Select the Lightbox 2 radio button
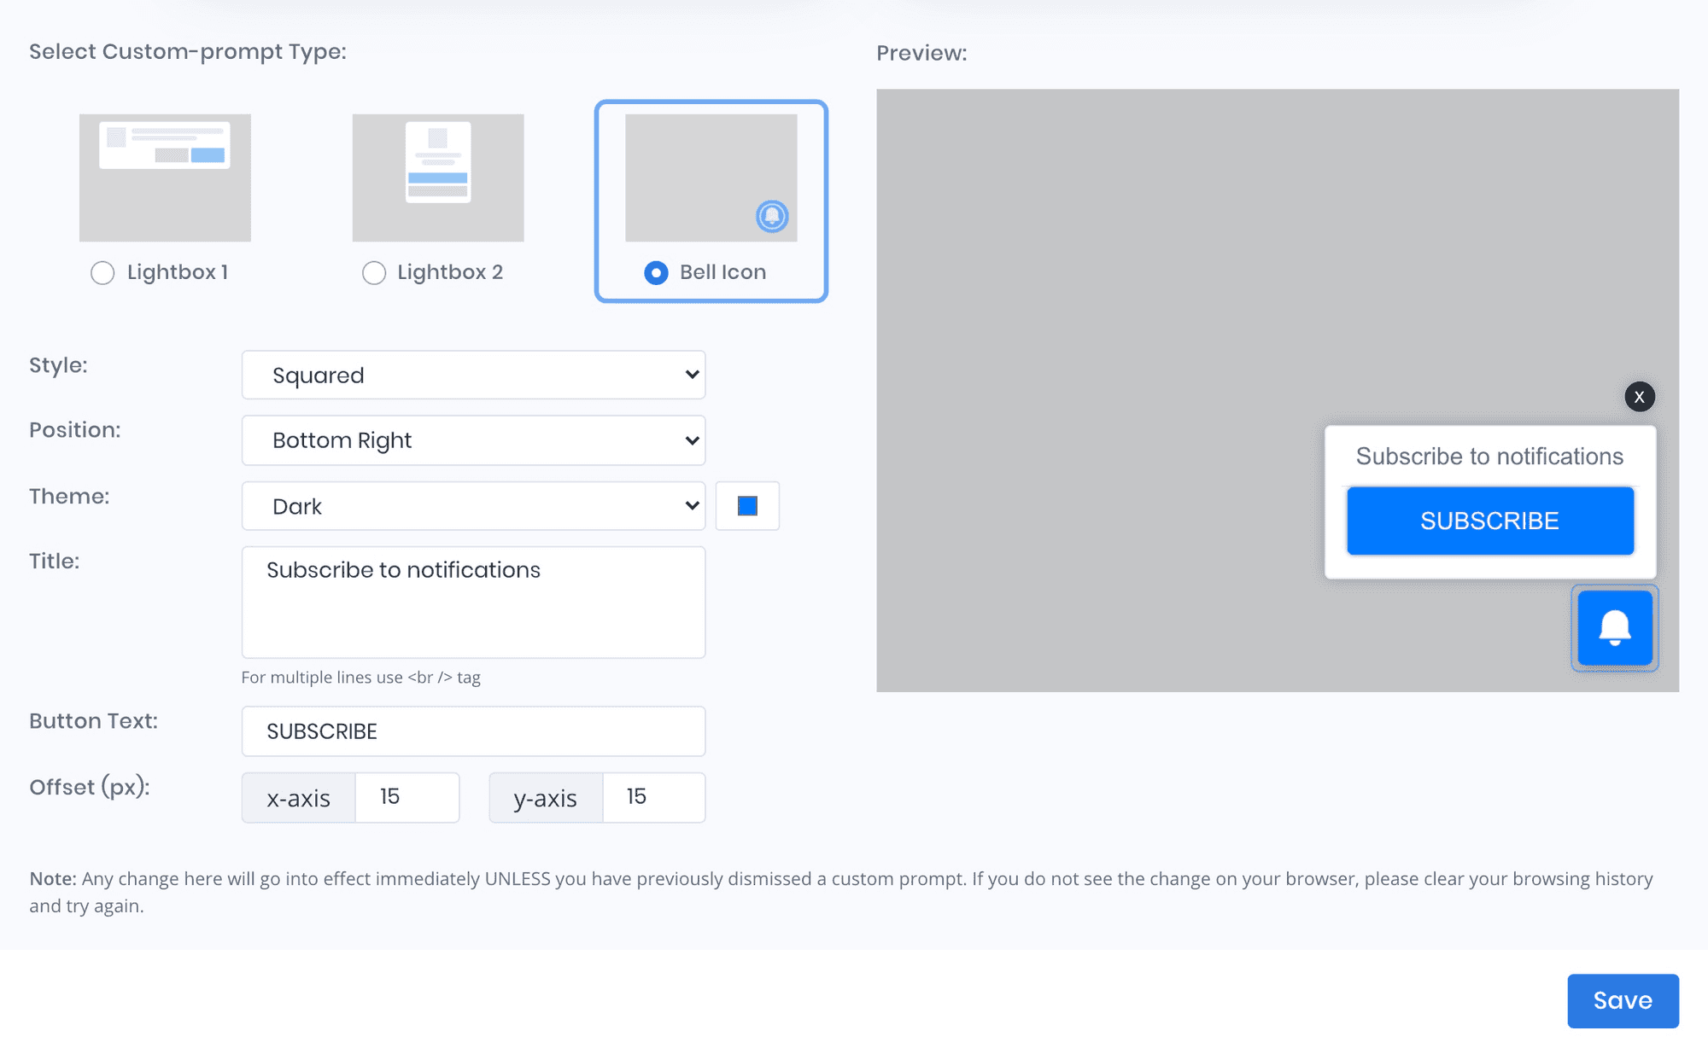1708x1048 pixels. (374, 272)
